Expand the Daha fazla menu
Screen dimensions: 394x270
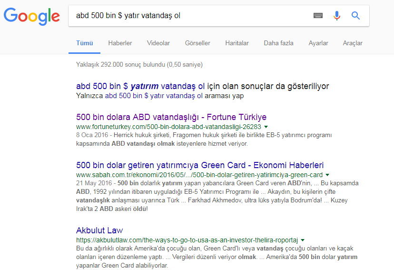click(278, 43)
